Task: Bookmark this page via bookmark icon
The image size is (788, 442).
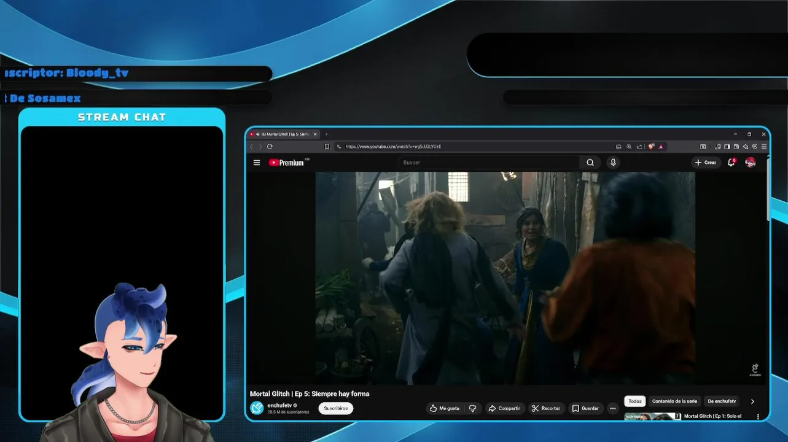Action: (327, 147)
